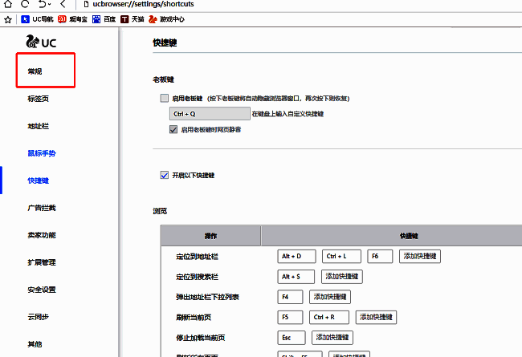This screenshot has height=357, width=522.
Task: Click the UC squirrel logo in the sidebar
Action: pyautogui.click(x=41, y=42)
